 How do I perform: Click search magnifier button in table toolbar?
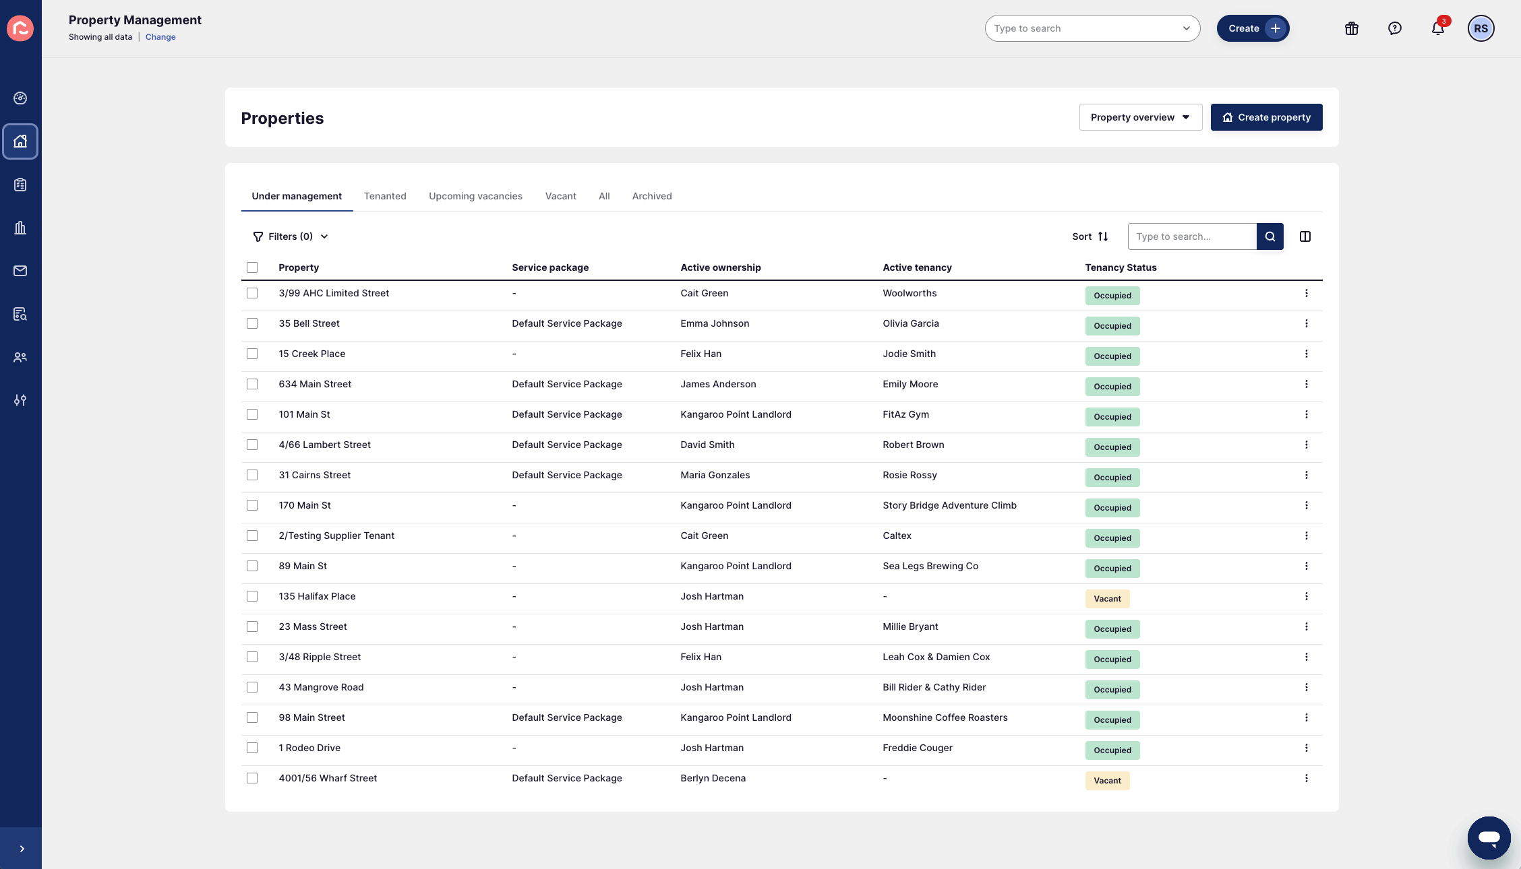pos(1270,236)
